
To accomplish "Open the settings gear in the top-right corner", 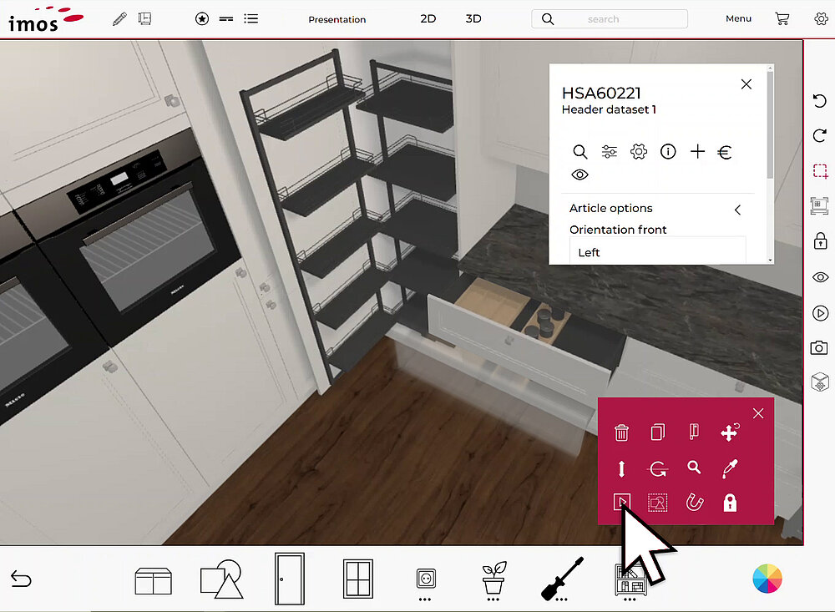I will coord(821,18).
